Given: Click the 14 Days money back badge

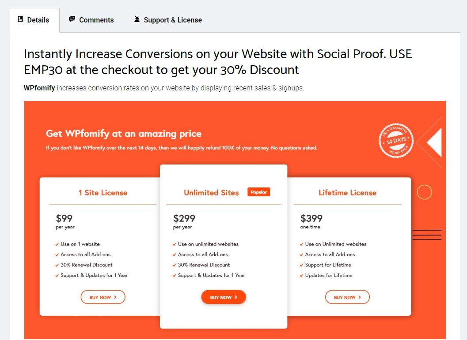Looking at the screenshot, I should [x=396, y=140].
